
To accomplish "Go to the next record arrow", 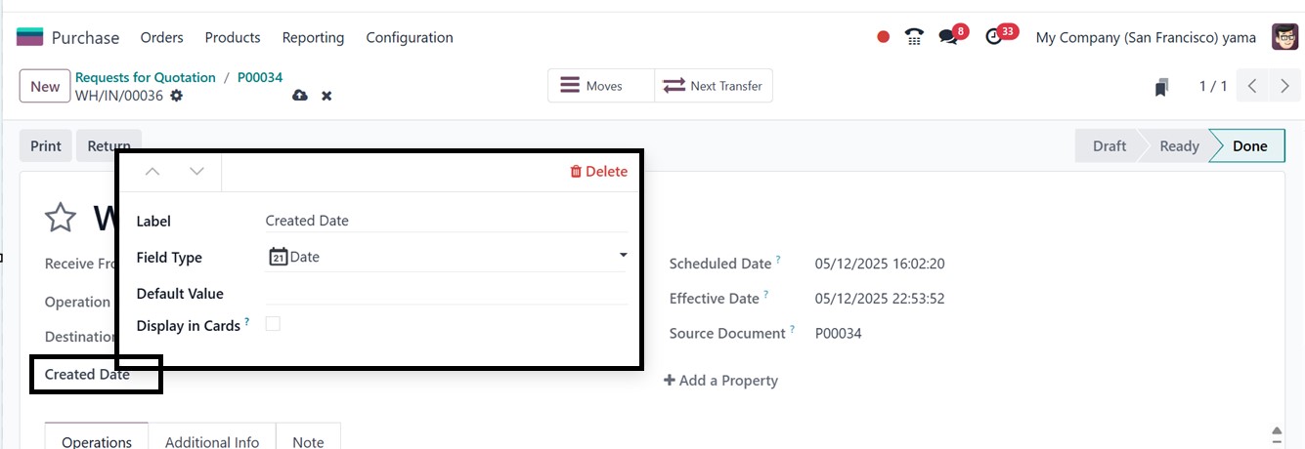I will [1284, 86].
